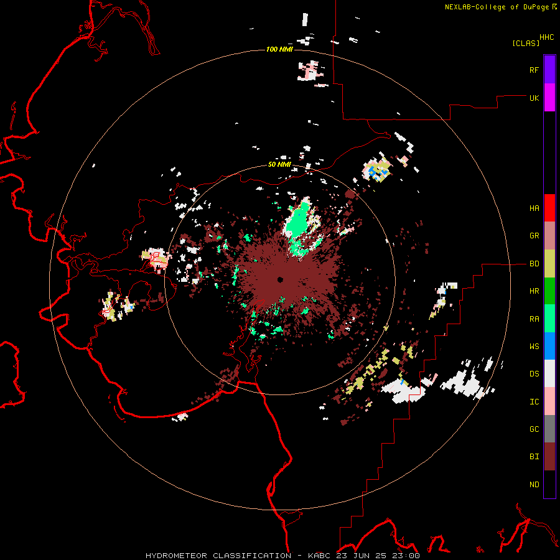
Task: Click the 50 NMI range ring label
Action: point(279,164)
